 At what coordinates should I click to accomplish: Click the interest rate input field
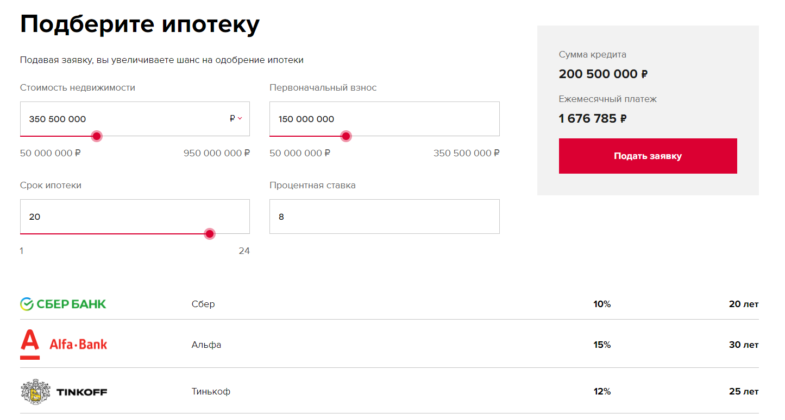pos(384,217)
